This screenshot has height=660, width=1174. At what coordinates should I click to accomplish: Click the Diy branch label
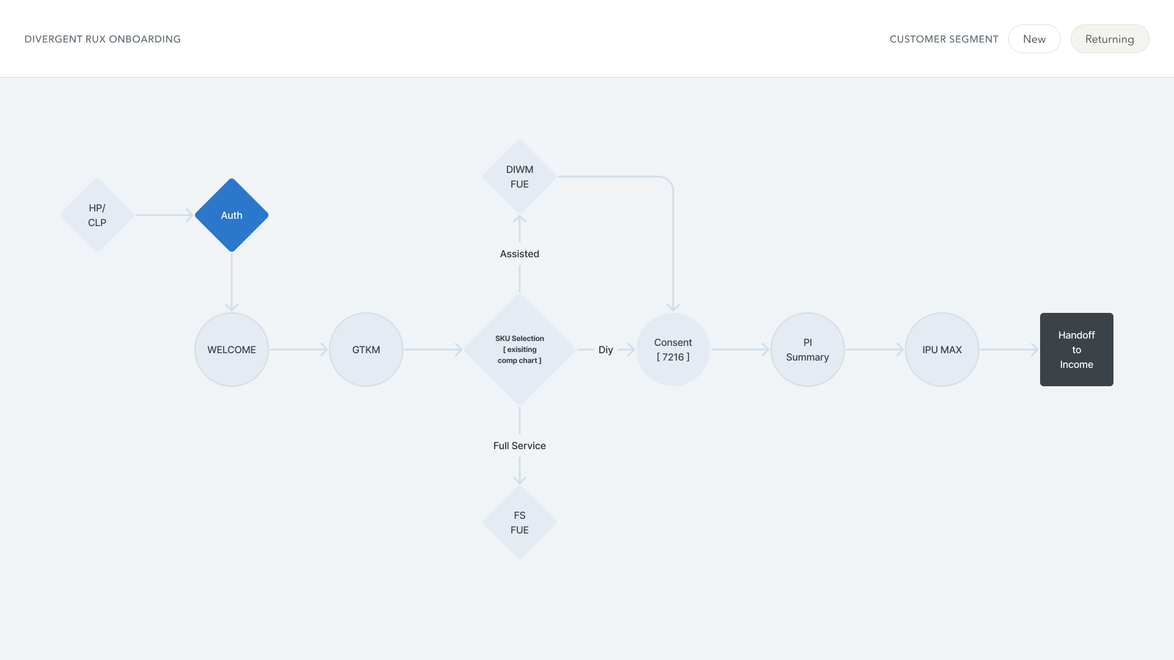coord(605,350)
